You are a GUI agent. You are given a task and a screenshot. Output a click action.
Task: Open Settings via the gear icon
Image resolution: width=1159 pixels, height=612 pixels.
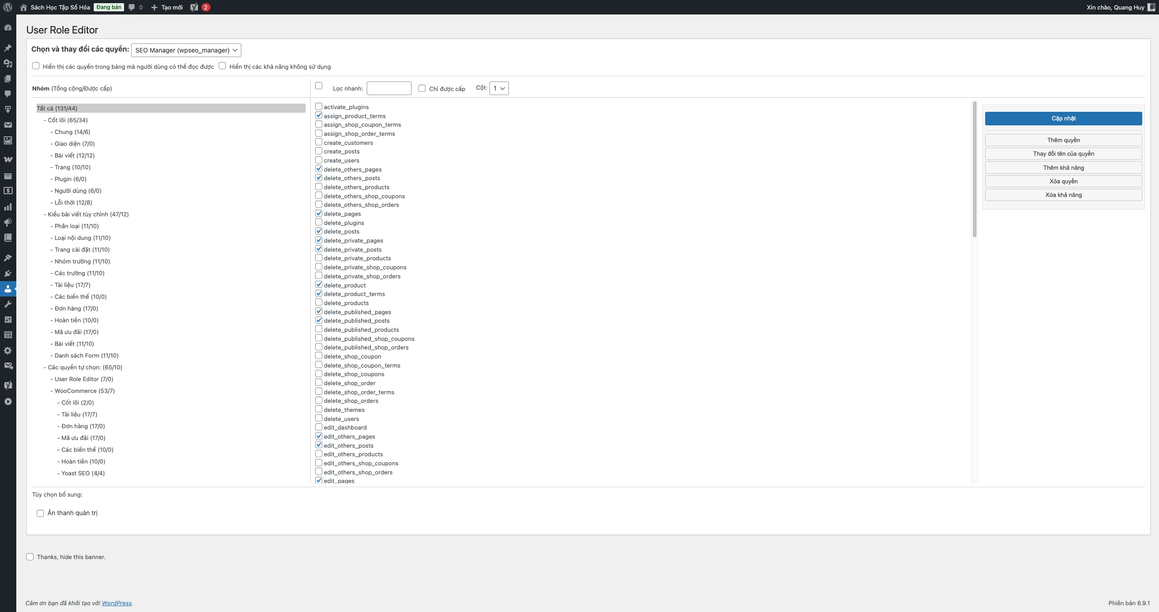point(8,350)
